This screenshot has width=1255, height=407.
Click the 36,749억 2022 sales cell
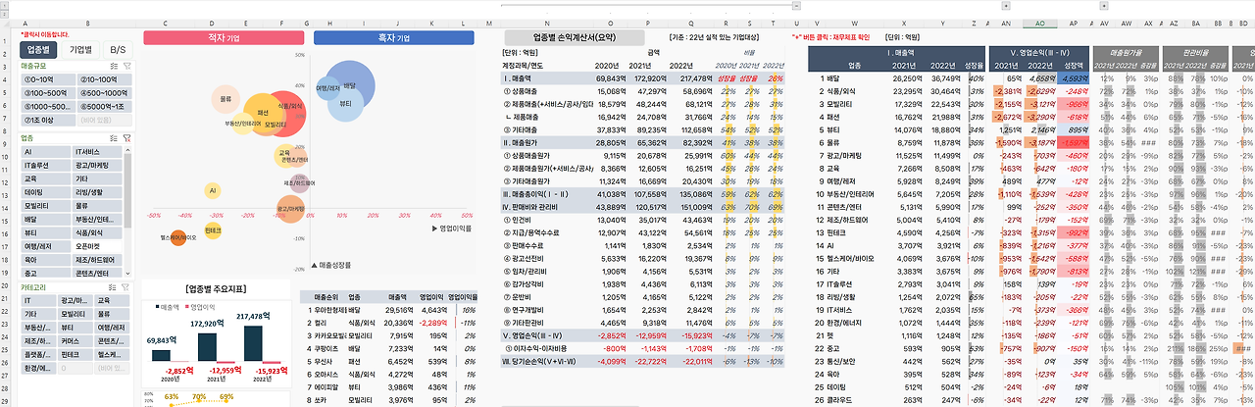tap(944, 76)
